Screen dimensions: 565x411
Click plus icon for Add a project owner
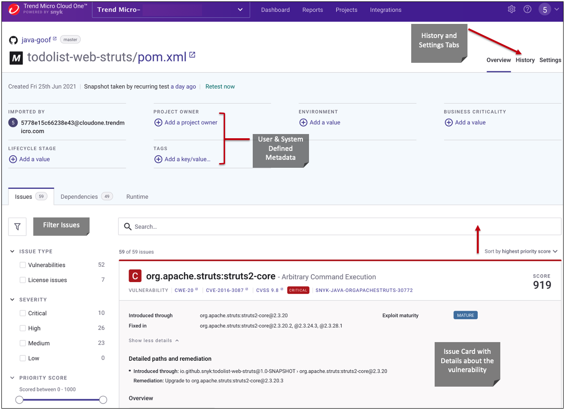click(158, 122)
